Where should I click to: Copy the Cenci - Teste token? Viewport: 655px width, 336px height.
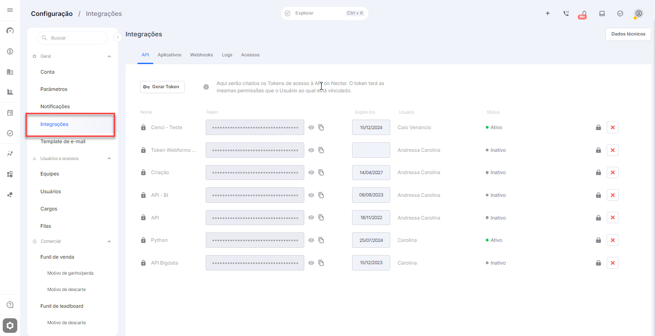(321, 127)
